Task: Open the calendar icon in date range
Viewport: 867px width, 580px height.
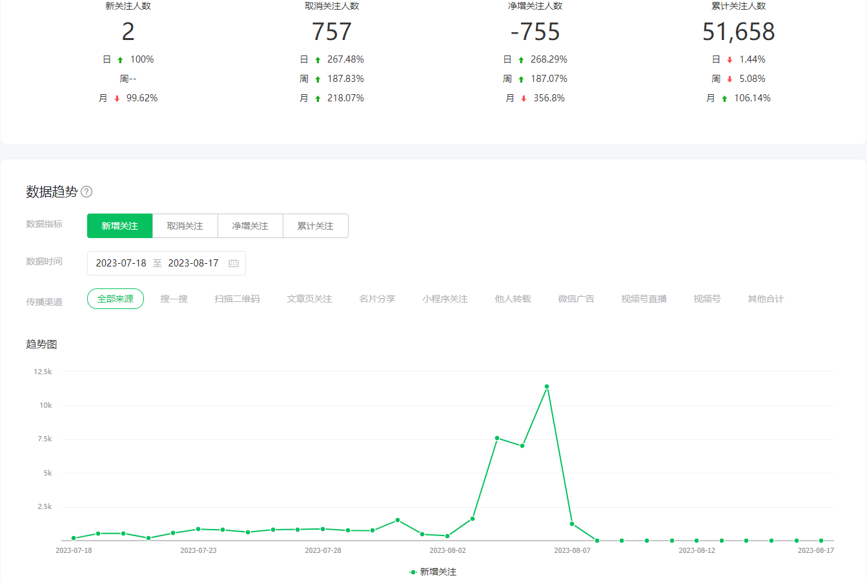Action: [234, 263]
